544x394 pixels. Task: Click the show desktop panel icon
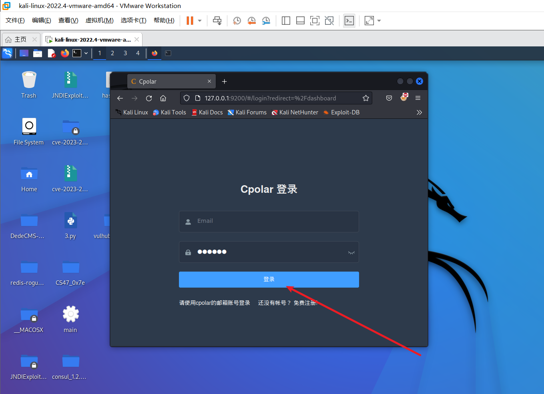tap(24, 53)
